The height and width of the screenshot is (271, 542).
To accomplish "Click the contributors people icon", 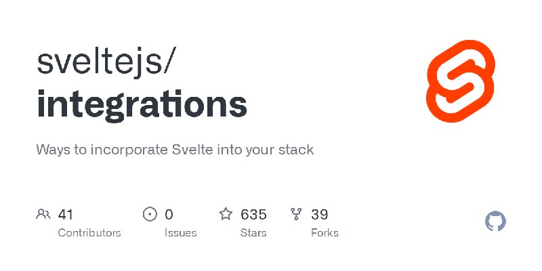I will coord(43,214).
